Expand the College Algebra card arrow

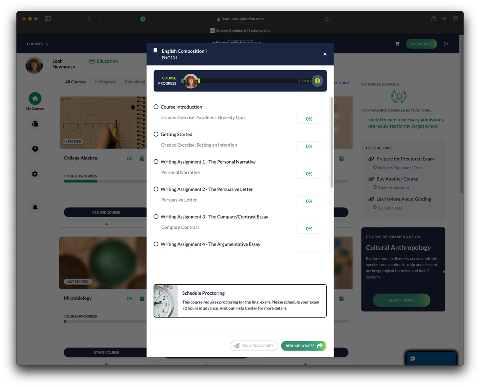click(106, 224)
